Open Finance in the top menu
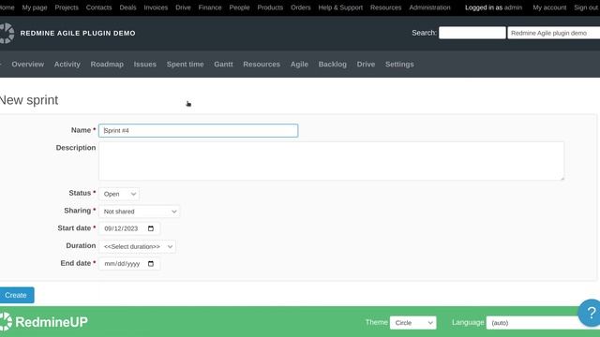The height and width of the screenshot is (337, 600). 210,7
